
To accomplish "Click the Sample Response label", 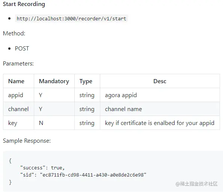I will click(27, 141).
